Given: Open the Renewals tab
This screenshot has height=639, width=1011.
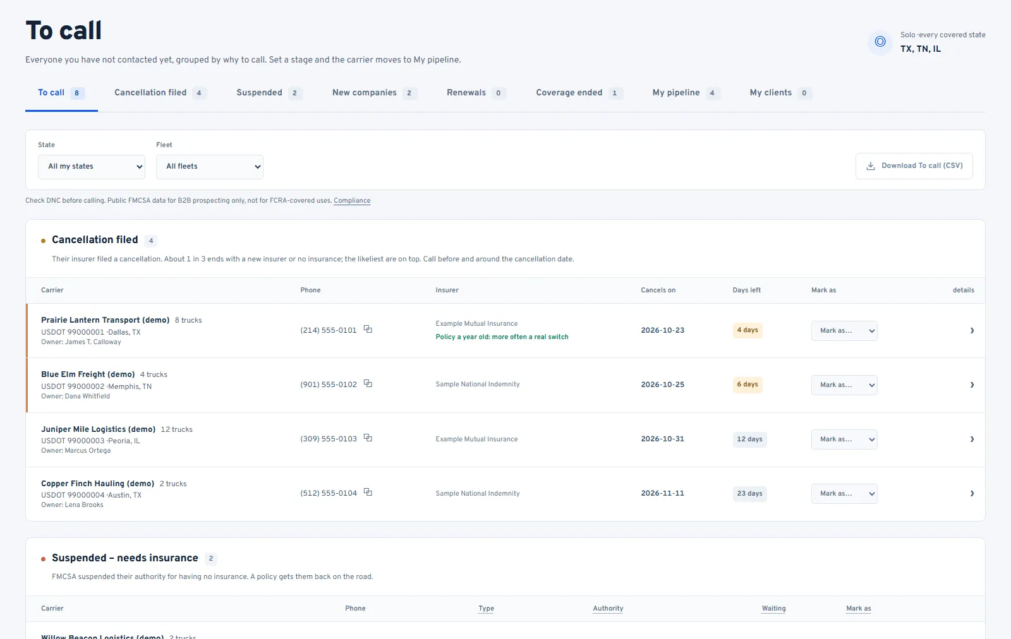Looking at the screenshot, I should point(476,93).
